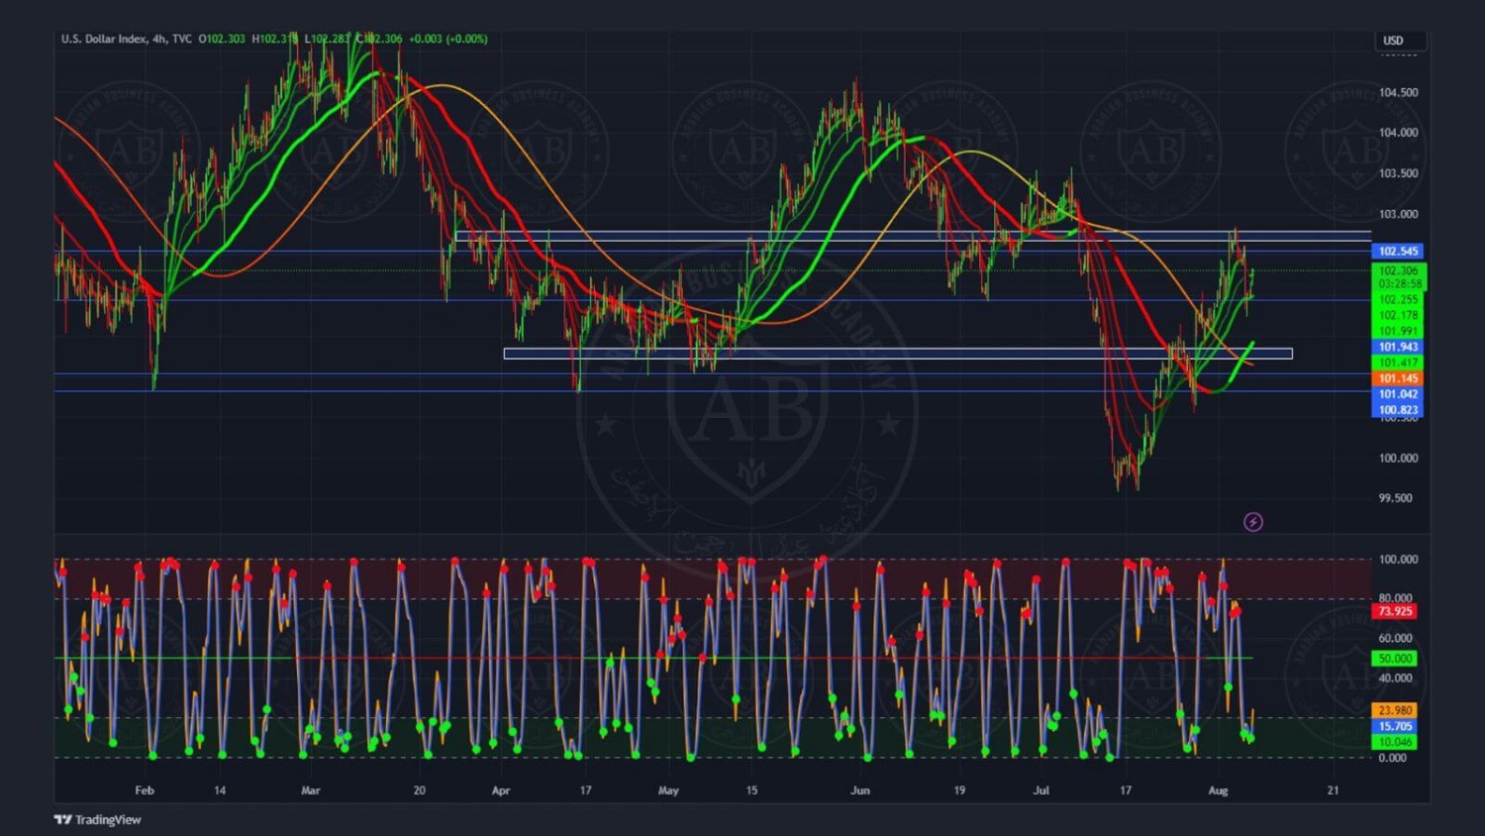
Task: Select the orange 23.980 oscillator value
Action: tap(1395, 710)
